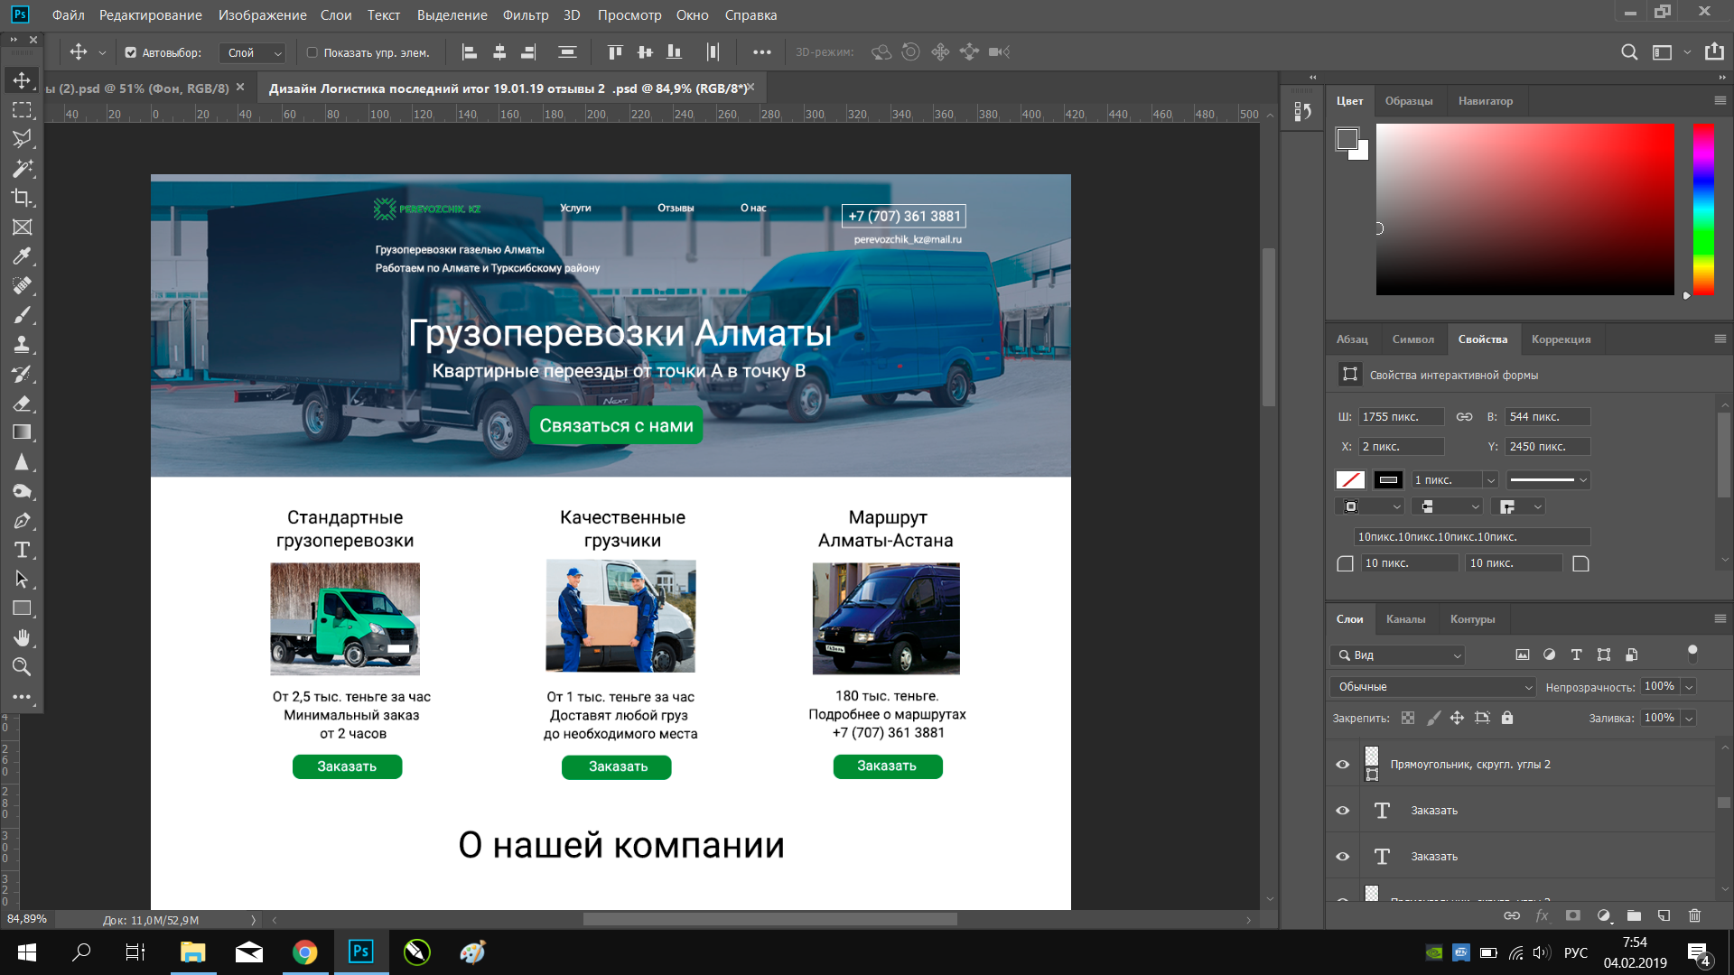
Task: Switch to the Символ panel tab
Action: click(x=1412, y=339)
